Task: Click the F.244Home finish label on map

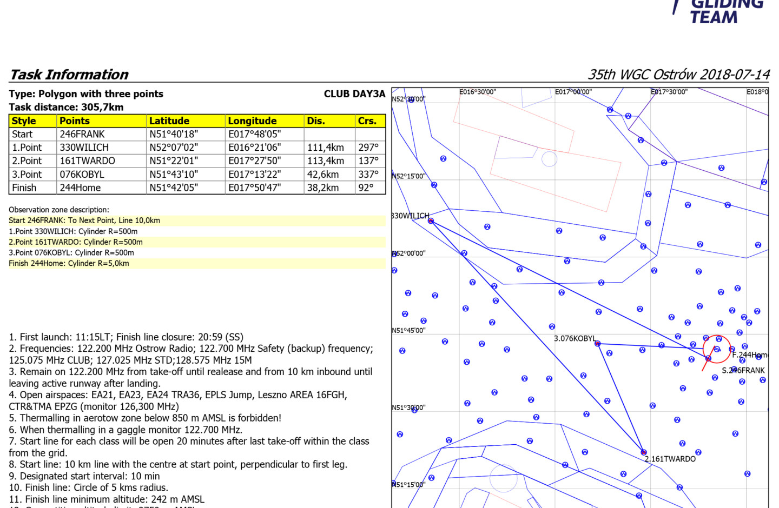Action: pyautogui.click(x=750, y=355)
